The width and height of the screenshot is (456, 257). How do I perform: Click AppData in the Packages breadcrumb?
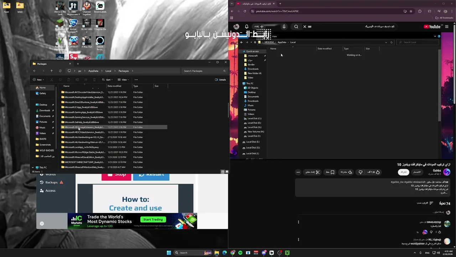click(93, 71)
